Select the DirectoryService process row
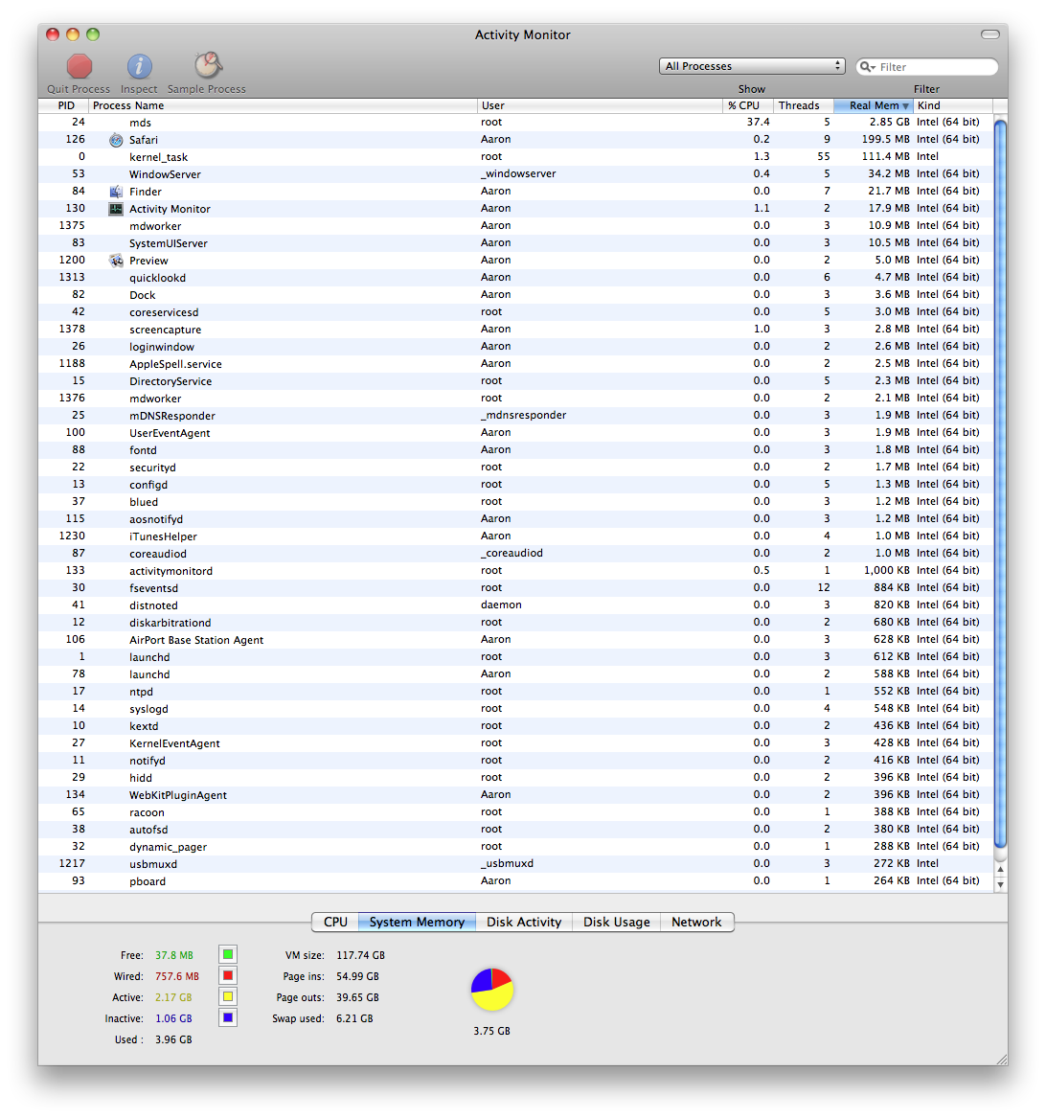This screenshot has height=1118, width=1046. pos(515,380)
